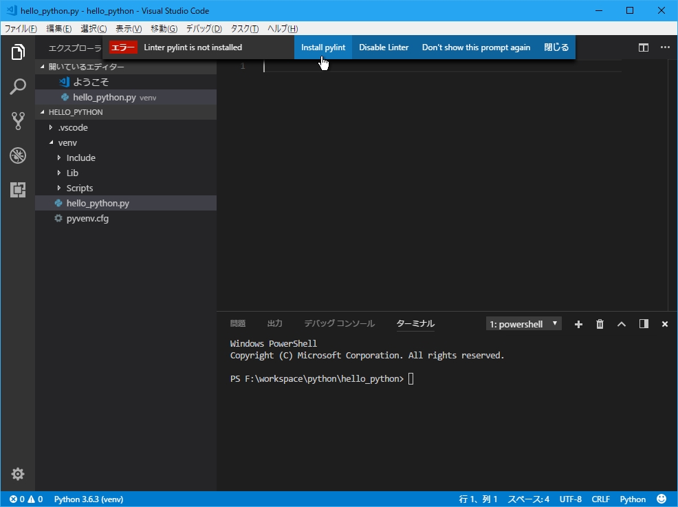The height and width of the screenshot is (507, 678).
Task: Open Source Control view icon
Action: coord(18,120)
